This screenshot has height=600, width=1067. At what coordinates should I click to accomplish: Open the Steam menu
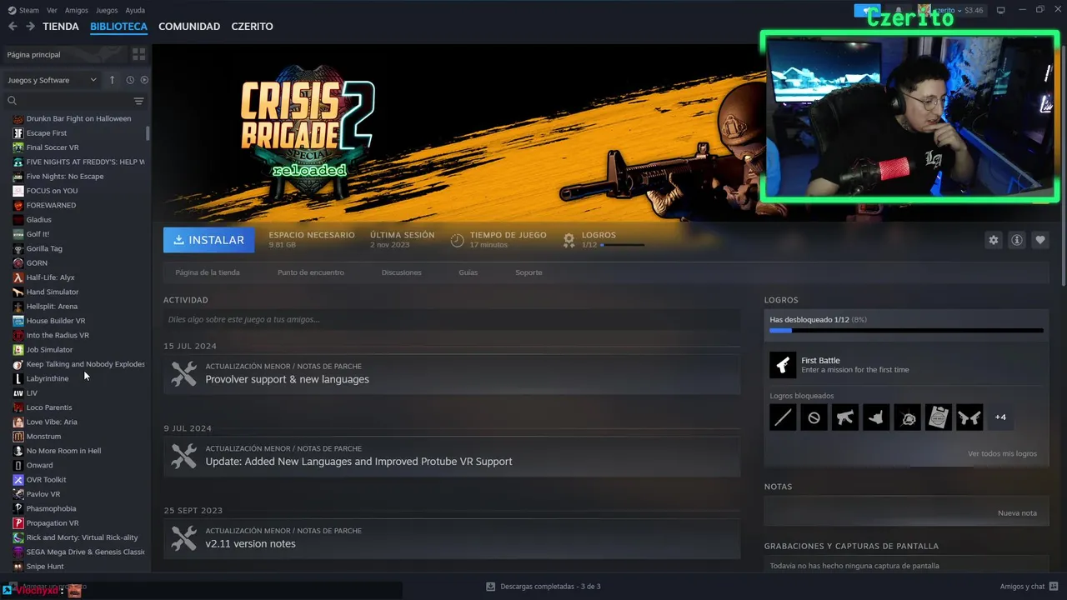23,10
